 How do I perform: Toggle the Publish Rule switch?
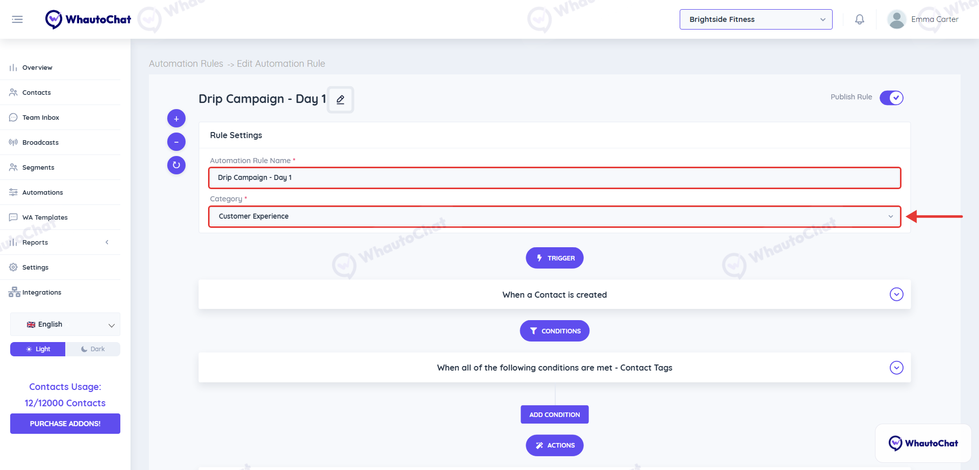891,97
